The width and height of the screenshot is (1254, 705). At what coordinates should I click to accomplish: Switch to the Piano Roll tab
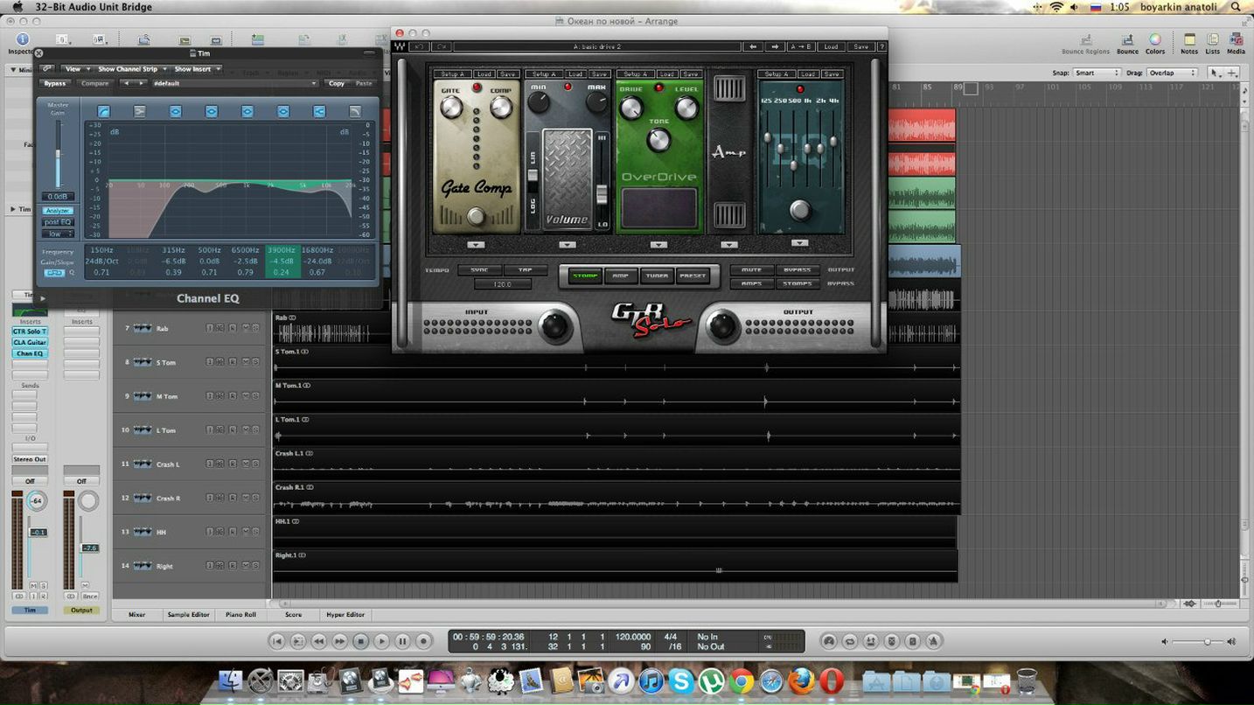pyautogui.click(x=240, y=615)
